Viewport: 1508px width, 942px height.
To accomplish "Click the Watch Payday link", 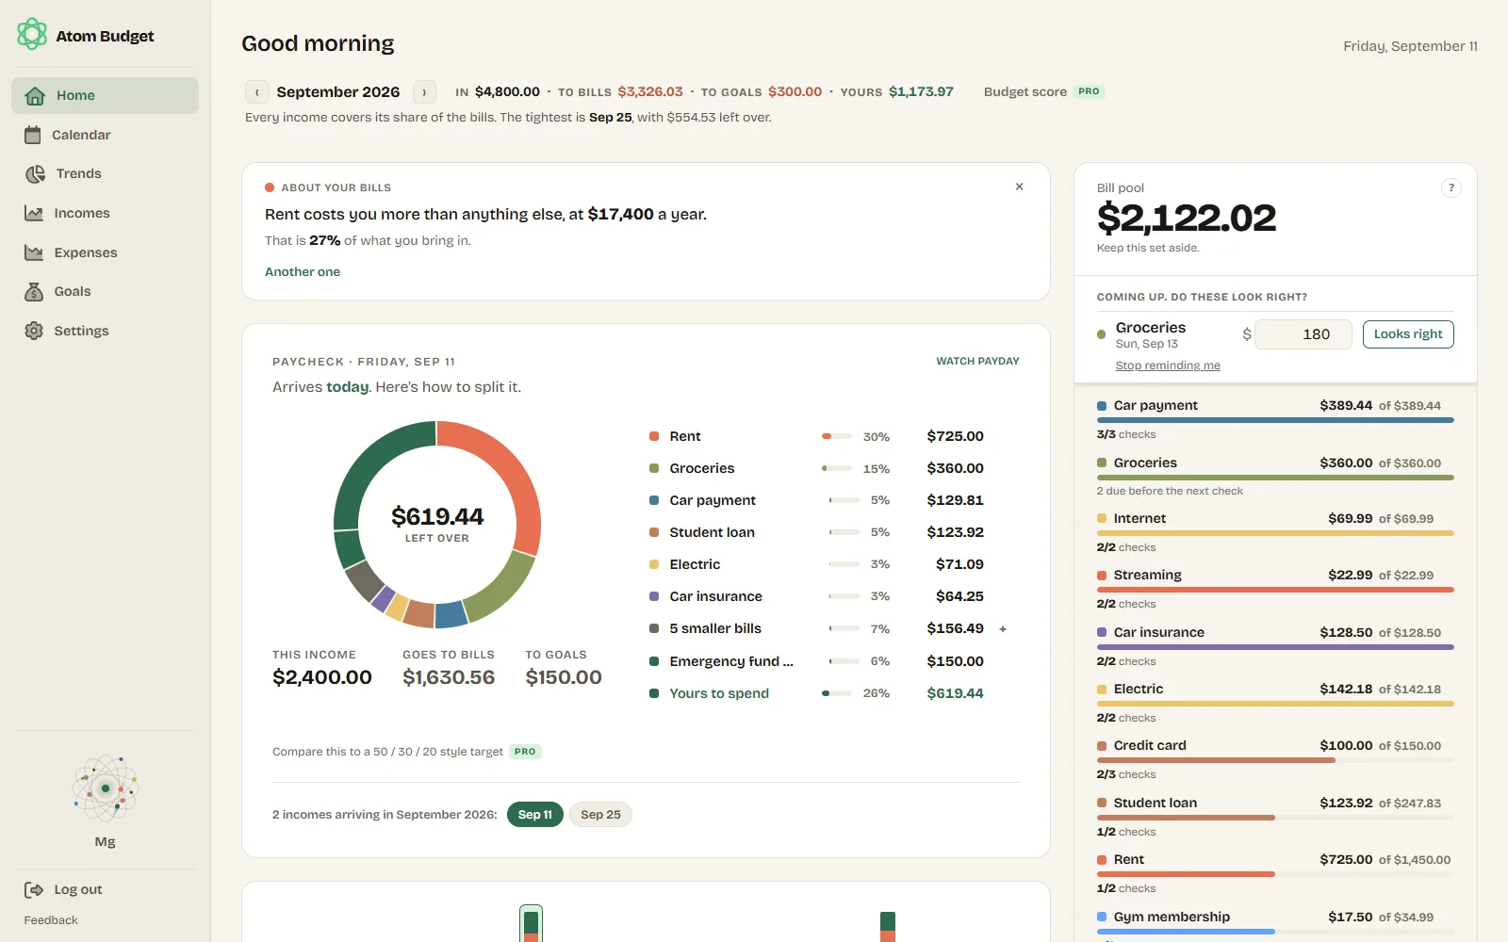I will pos(977,361).
